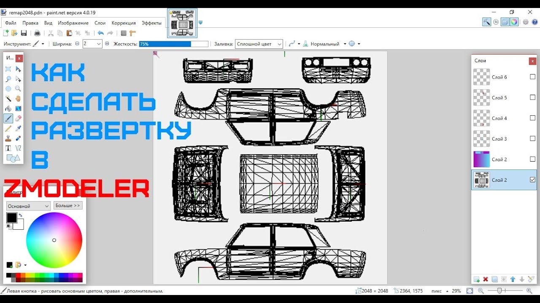Select the Gradient tool
The height and width of the screenshot is (303, 540).
(18, 109)
